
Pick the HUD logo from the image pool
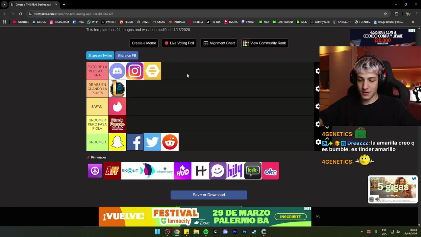pos(183,171)
